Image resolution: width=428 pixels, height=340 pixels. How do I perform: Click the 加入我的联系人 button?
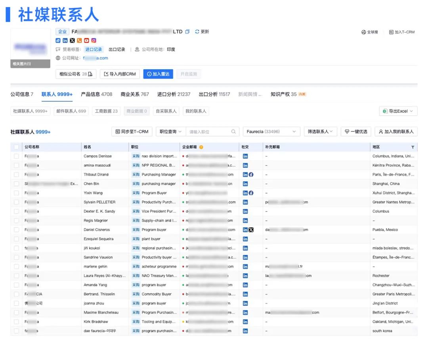[396, 131]
